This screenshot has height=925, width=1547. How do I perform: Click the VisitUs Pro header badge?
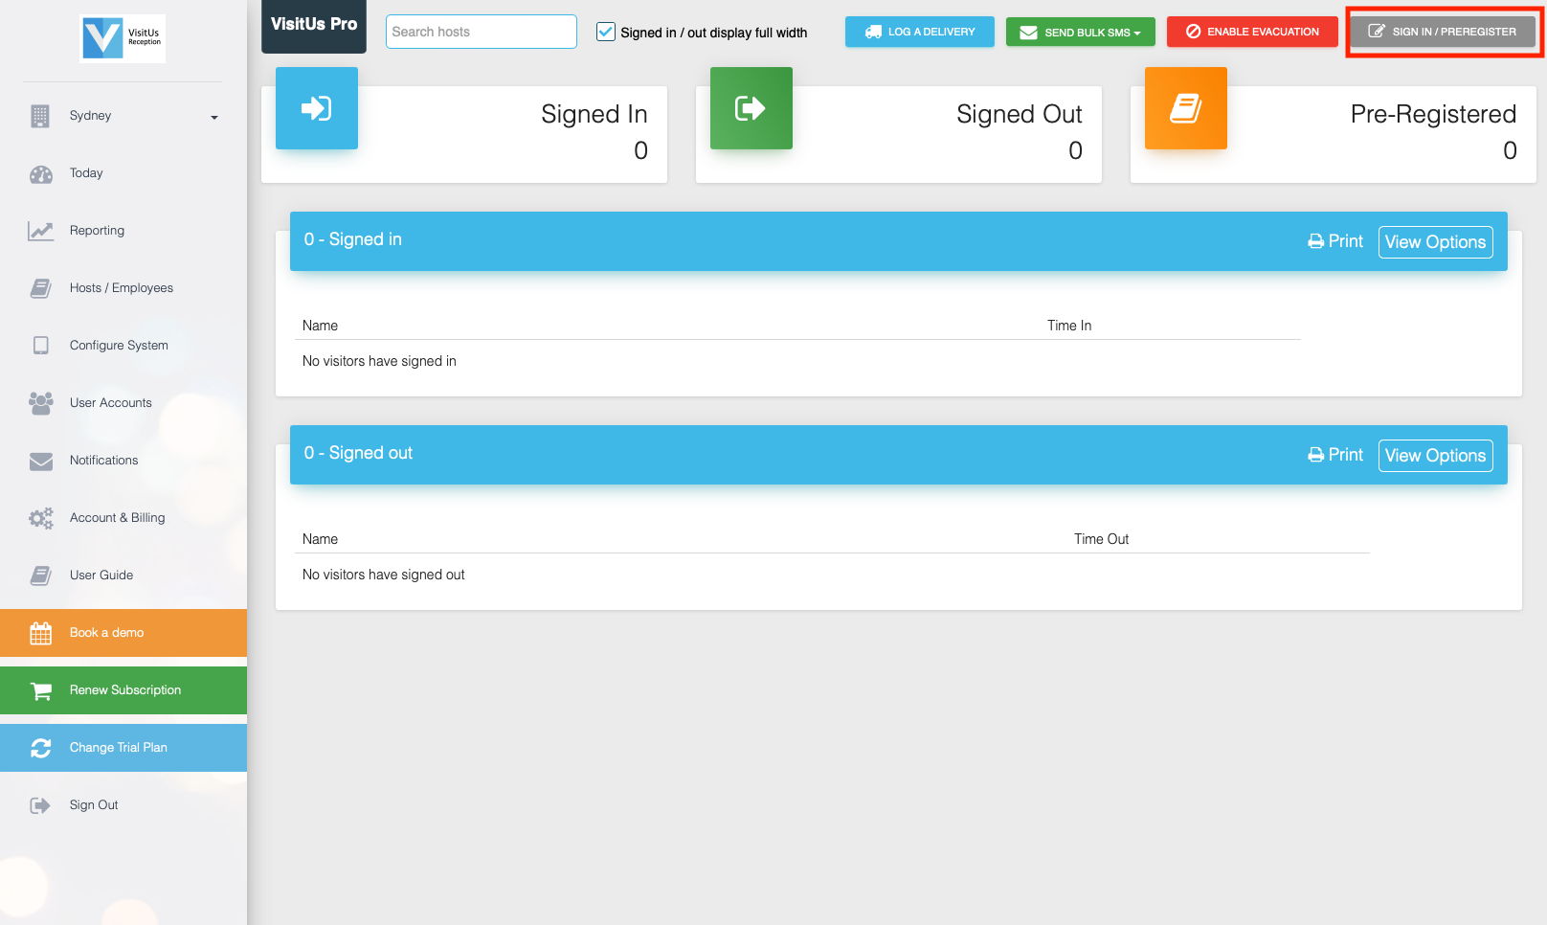click(314, 26)
